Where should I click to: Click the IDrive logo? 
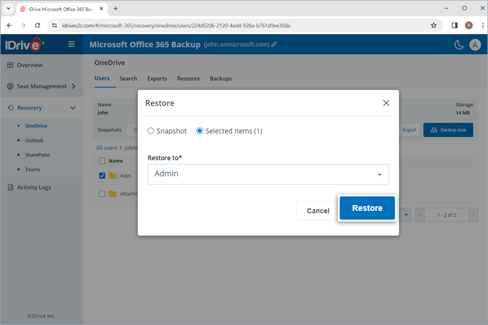point(24,45)
